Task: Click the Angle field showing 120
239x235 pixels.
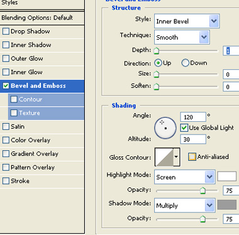Action: click(x=193, y=117)
